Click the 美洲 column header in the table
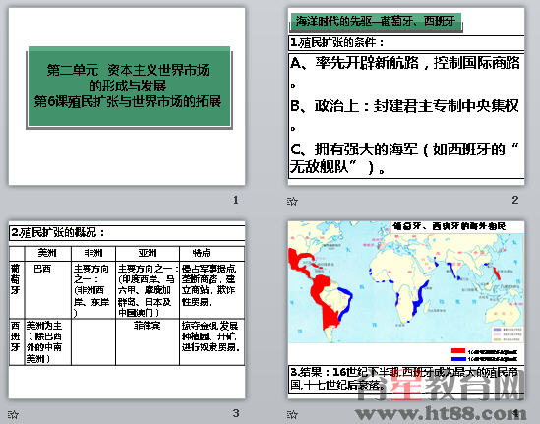 (48, 253)
